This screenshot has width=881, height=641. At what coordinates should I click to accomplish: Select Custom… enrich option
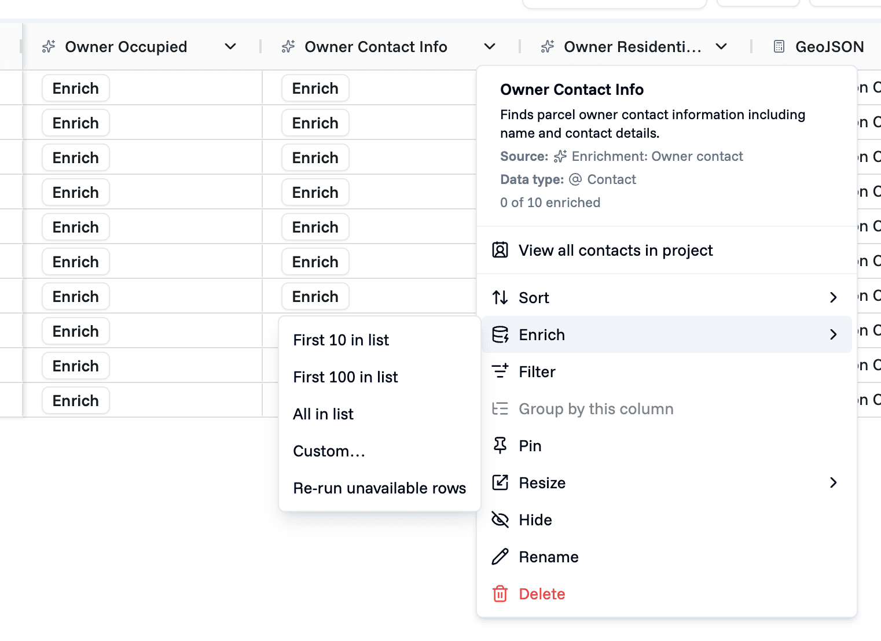(x=380, y=451)
